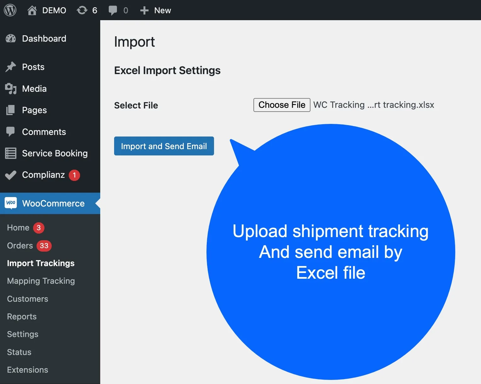This screenshot has height=384, width=481.
Task: Open the Service Booking menu
Action: [x=55, y=153]
